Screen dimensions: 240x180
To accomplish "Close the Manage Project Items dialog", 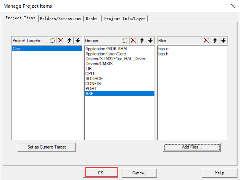I will [233, 6].
